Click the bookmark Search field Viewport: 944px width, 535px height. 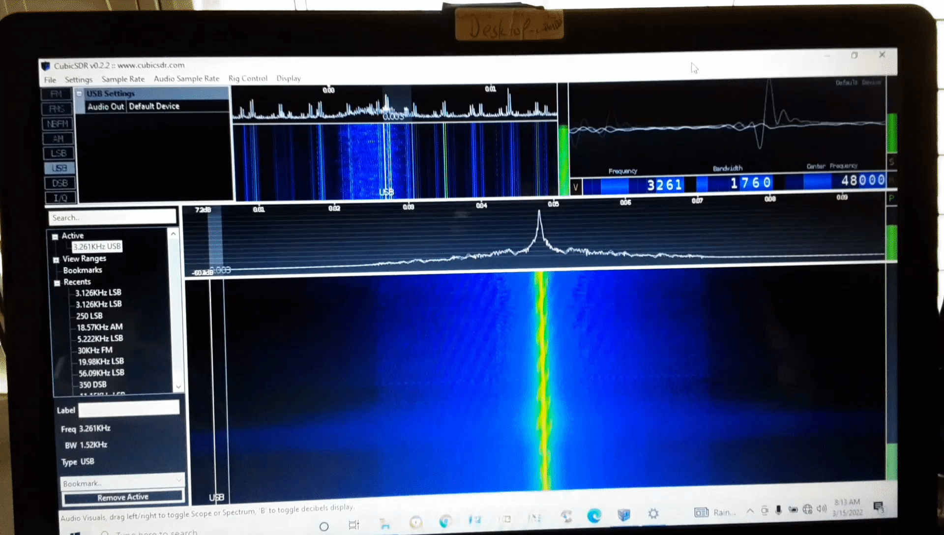pyautogui.click(x=112, y=217)
